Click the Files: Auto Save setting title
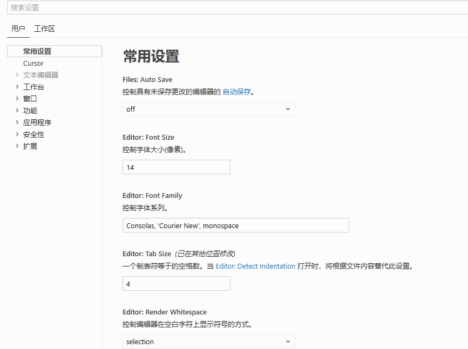468x349 pixels. pyautogui.click(x=147, y=80)
